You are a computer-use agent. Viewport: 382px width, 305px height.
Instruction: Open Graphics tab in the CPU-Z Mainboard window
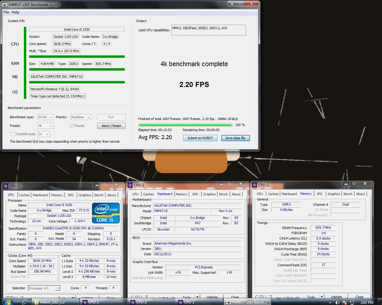click(209, 194)
